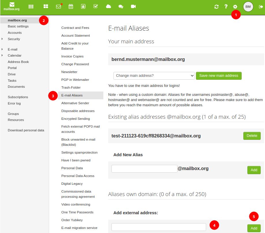This screenshot has width=265, height=233.
Task: Open Change Password menu entry
Action: tap(75, 64)
